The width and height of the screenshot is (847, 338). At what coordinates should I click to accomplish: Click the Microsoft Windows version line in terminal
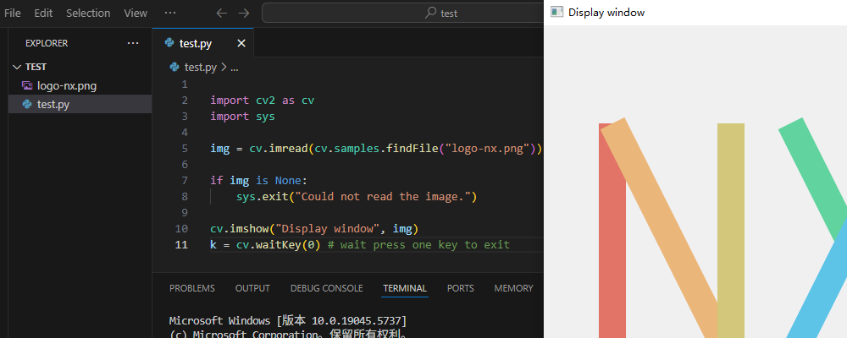(x=288, y=321)
